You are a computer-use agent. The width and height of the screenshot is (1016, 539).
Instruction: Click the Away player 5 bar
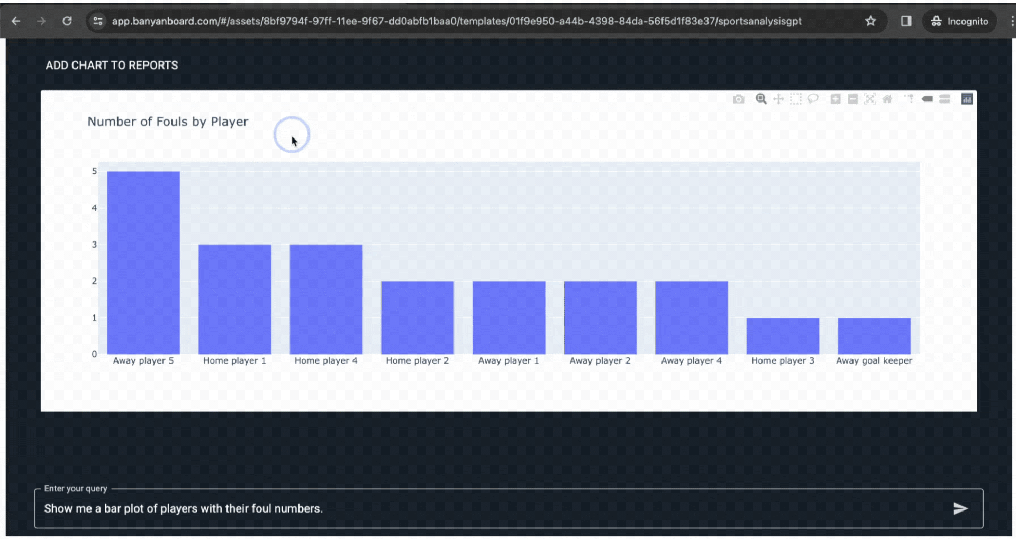click(143, 263)
